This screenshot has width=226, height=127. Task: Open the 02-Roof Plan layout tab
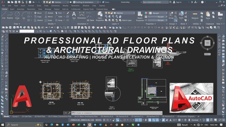(40, 116)
